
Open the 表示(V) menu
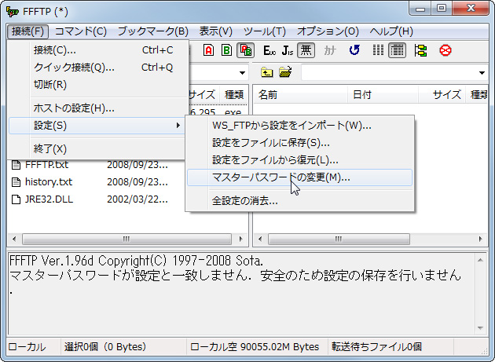216,31
